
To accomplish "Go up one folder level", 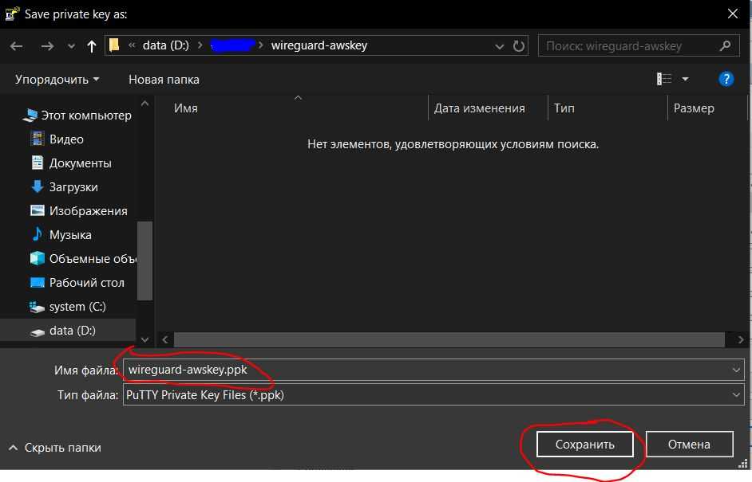I will click(91, 46).
